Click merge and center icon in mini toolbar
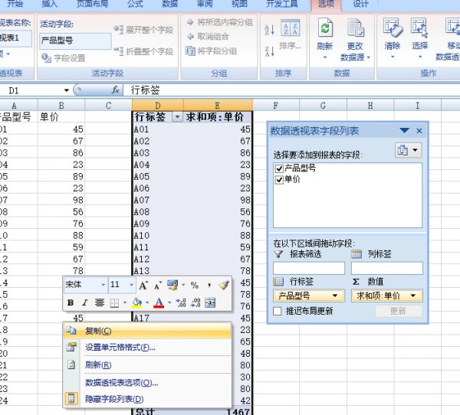The width and height of the screenshot is (460, 415). 210,302
